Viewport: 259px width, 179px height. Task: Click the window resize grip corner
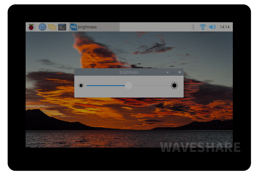tap(182, 96)
